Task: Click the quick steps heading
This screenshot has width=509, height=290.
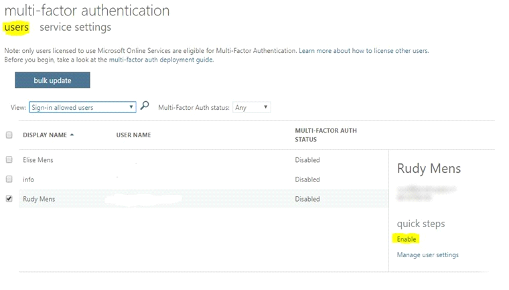Action: tap(421, 224)
